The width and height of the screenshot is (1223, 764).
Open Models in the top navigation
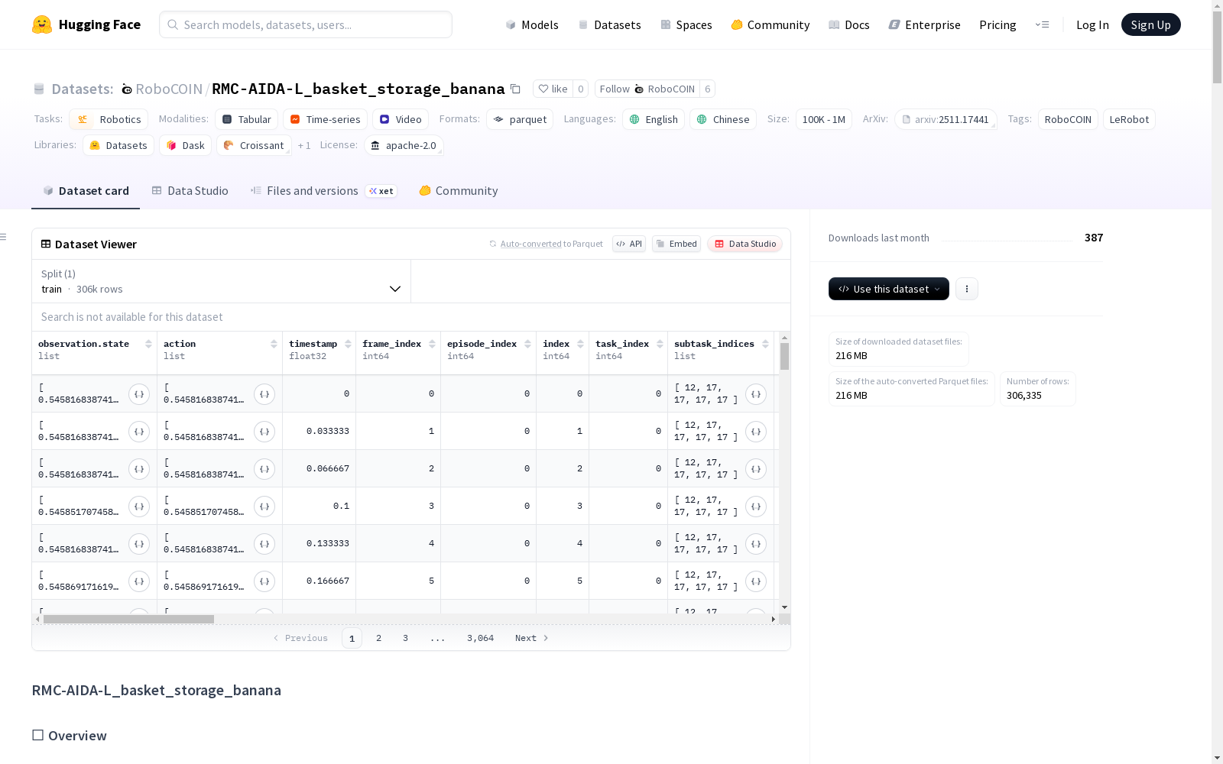(532, 24)
